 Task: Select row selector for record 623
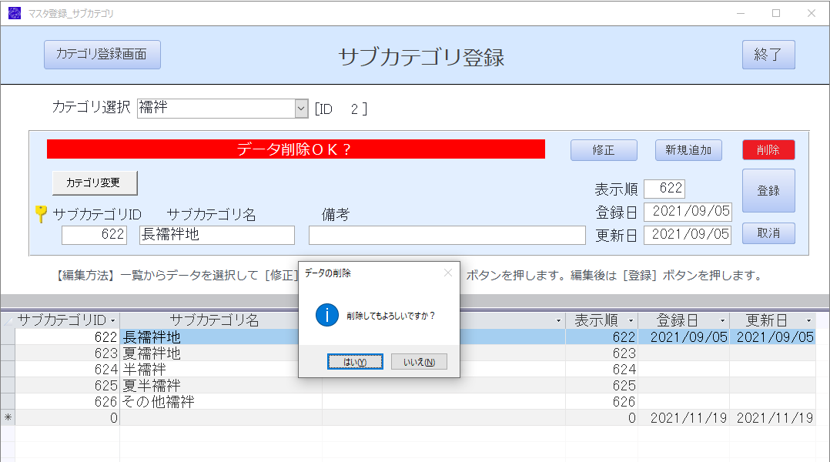(x=8, y=353)
